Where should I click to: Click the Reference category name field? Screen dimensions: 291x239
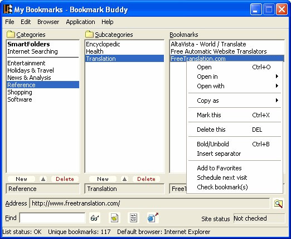[x=43, y=189]
